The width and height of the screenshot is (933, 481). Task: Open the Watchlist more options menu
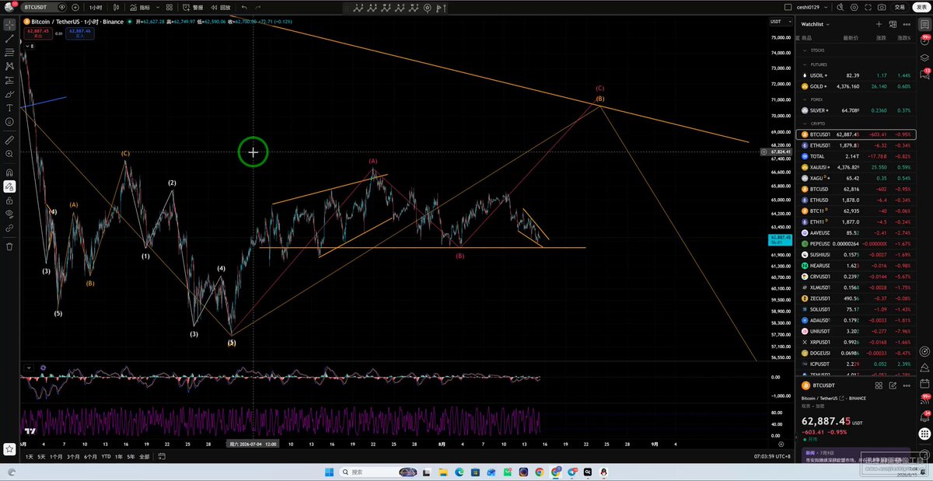click(907, 24)
